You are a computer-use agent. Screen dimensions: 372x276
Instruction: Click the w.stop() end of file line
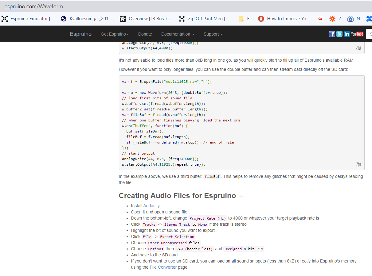pyautogui.click(x=180, y=142)
